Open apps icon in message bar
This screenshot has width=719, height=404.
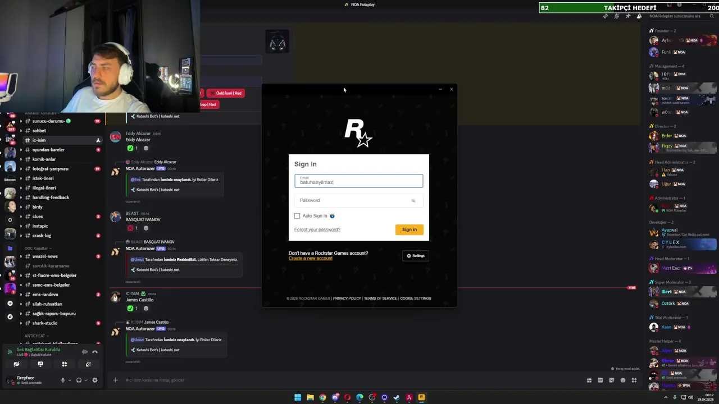pyautogui.click(x=634, y=380)
